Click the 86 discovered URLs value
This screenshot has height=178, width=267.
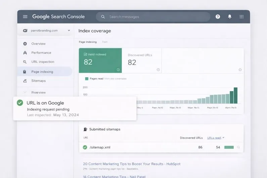coord(200,147)
